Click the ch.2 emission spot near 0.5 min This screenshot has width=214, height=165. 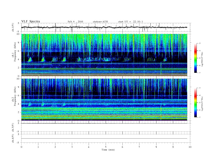pos(30,104)
